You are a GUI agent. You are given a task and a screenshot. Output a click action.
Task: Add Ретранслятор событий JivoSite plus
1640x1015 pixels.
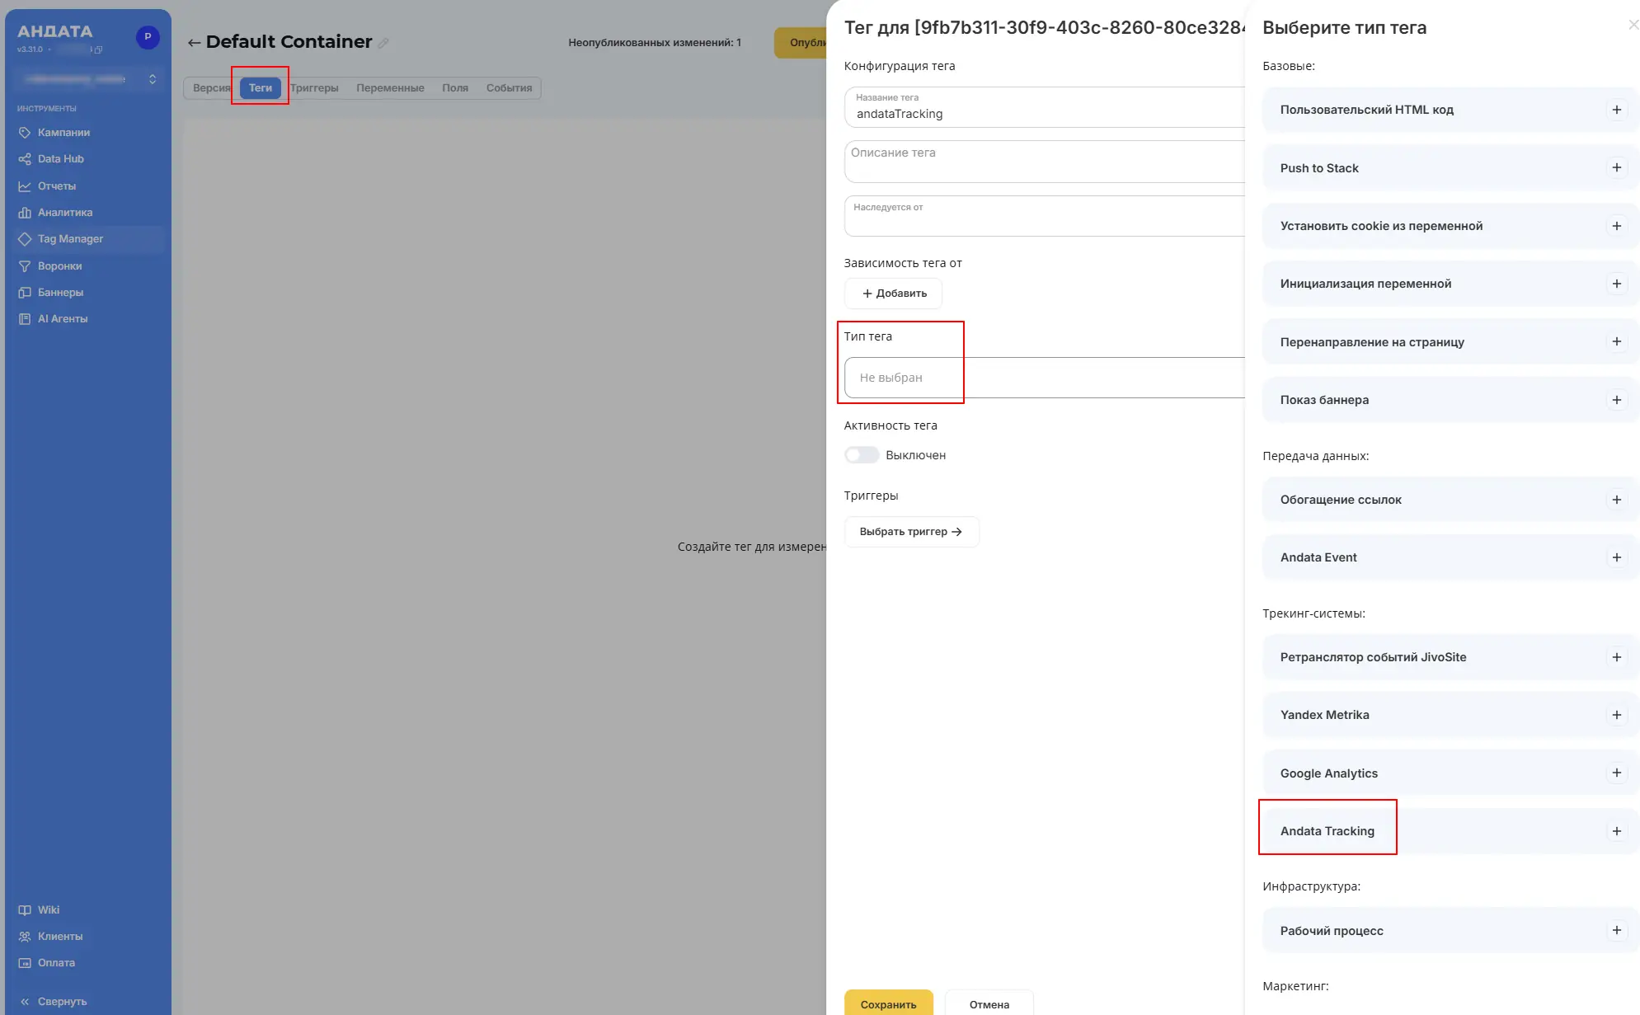[x=1616, y=657]
